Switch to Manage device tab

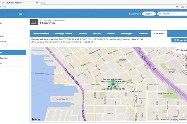tap(64, 33)
